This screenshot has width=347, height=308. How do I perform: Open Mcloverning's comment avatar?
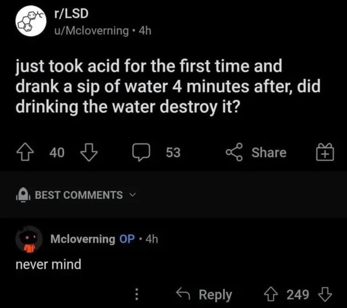pyautogui.click(x=29, y=239)
